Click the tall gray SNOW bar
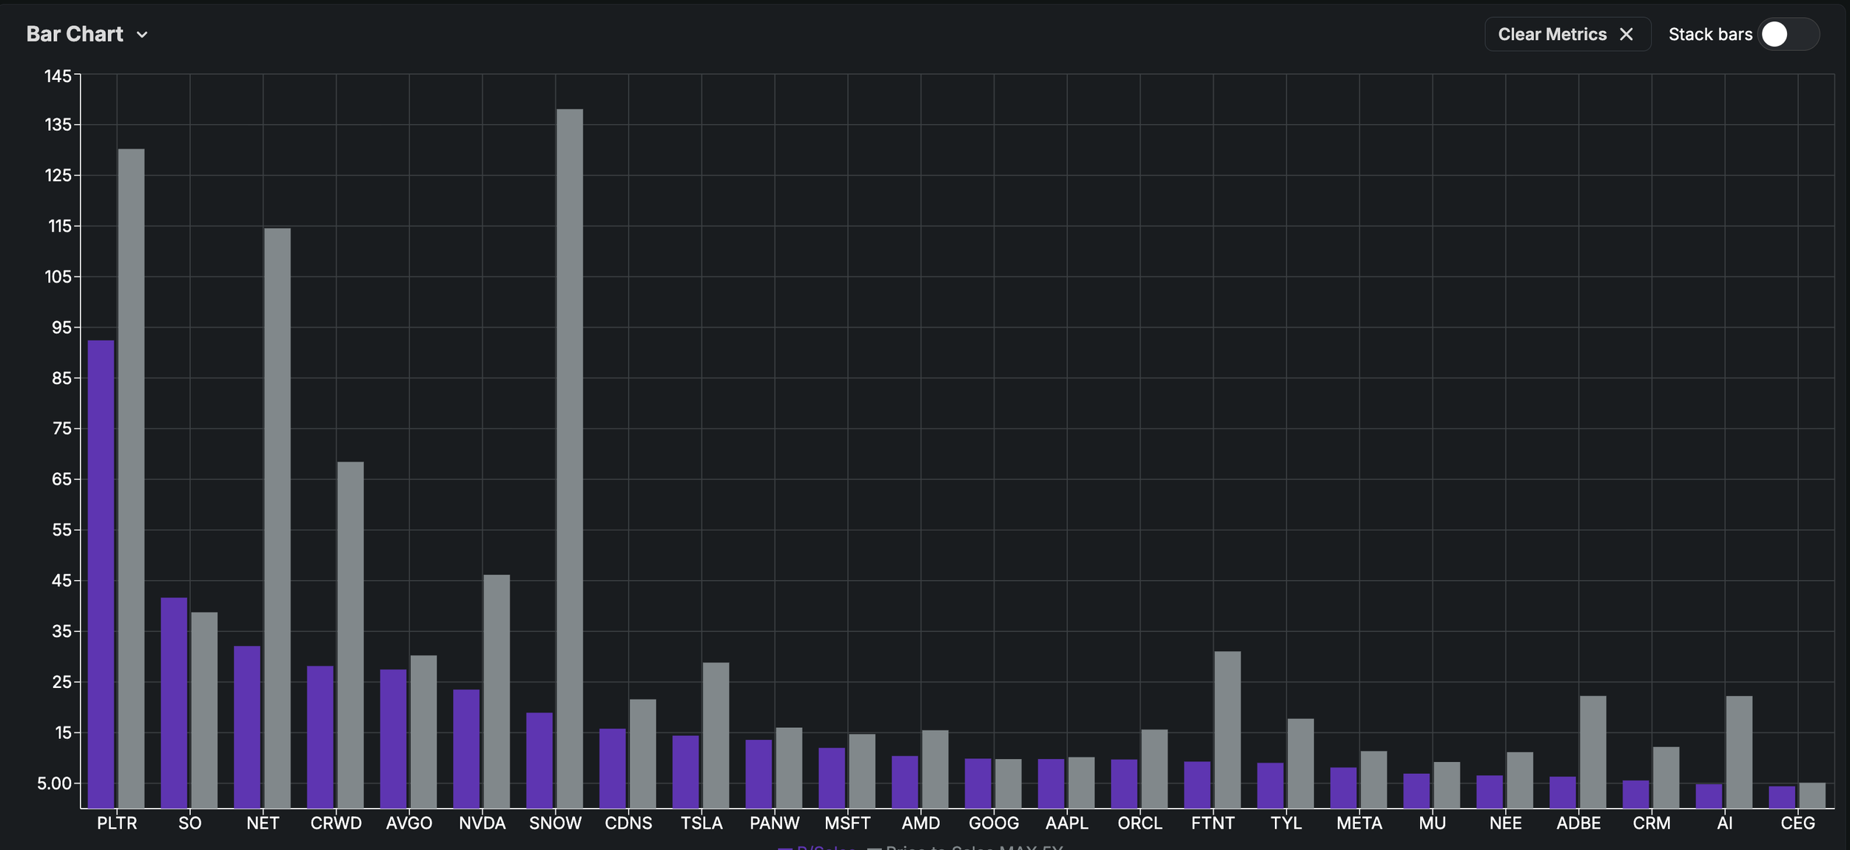This screenshot has width=1850, height=850. 570,459
